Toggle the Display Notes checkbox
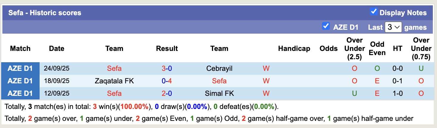The height and width of the screenshot is (128, 437). 374,12
